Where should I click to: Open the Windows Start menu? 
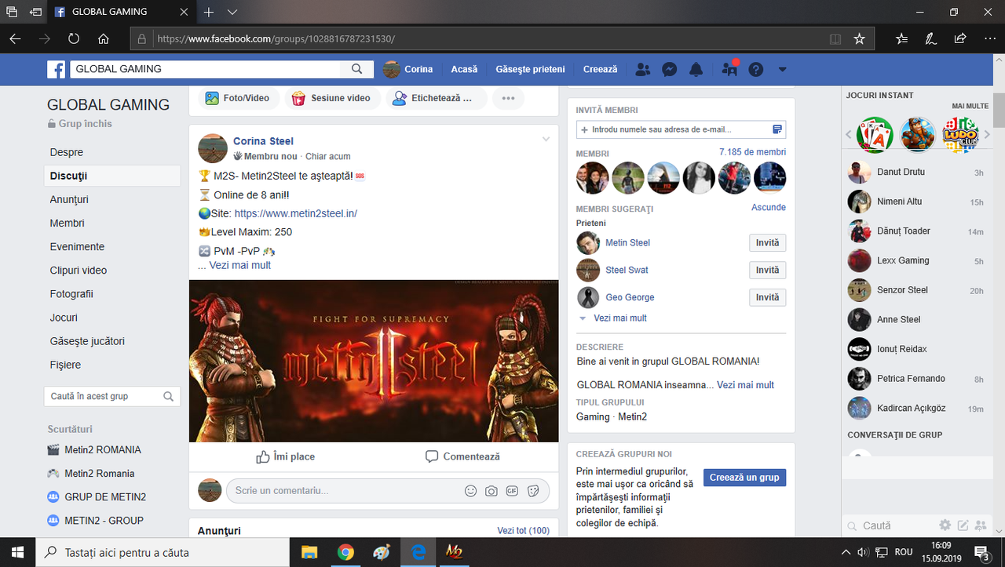18,552
